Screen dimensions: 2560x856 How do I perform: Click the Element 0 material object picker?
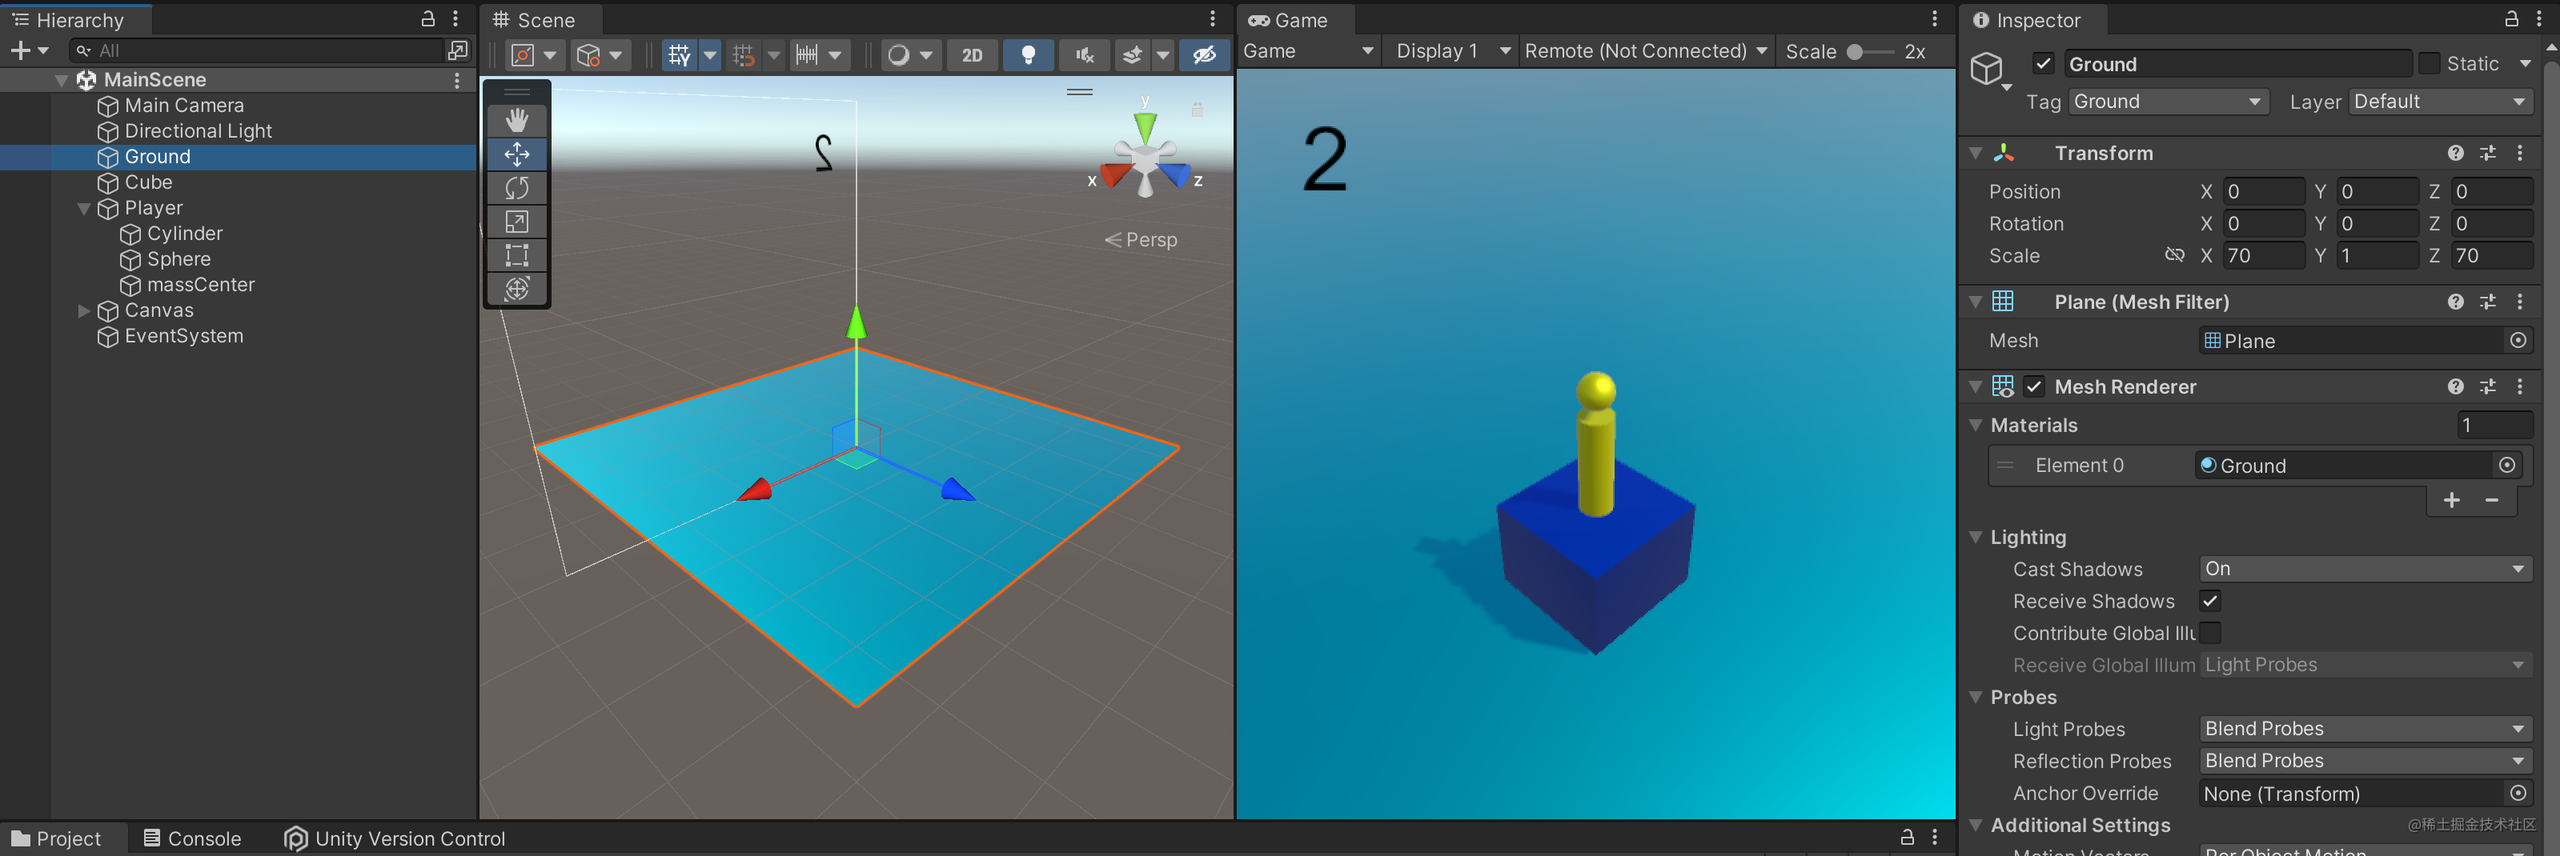tap(2507, 465)
